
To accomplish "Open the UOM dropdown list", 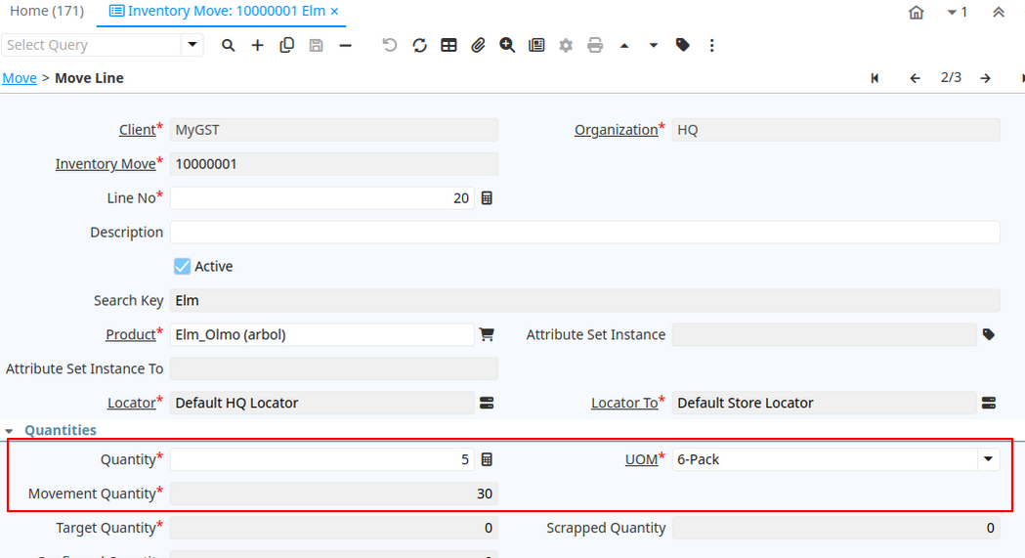I will (x=988, y=459).
